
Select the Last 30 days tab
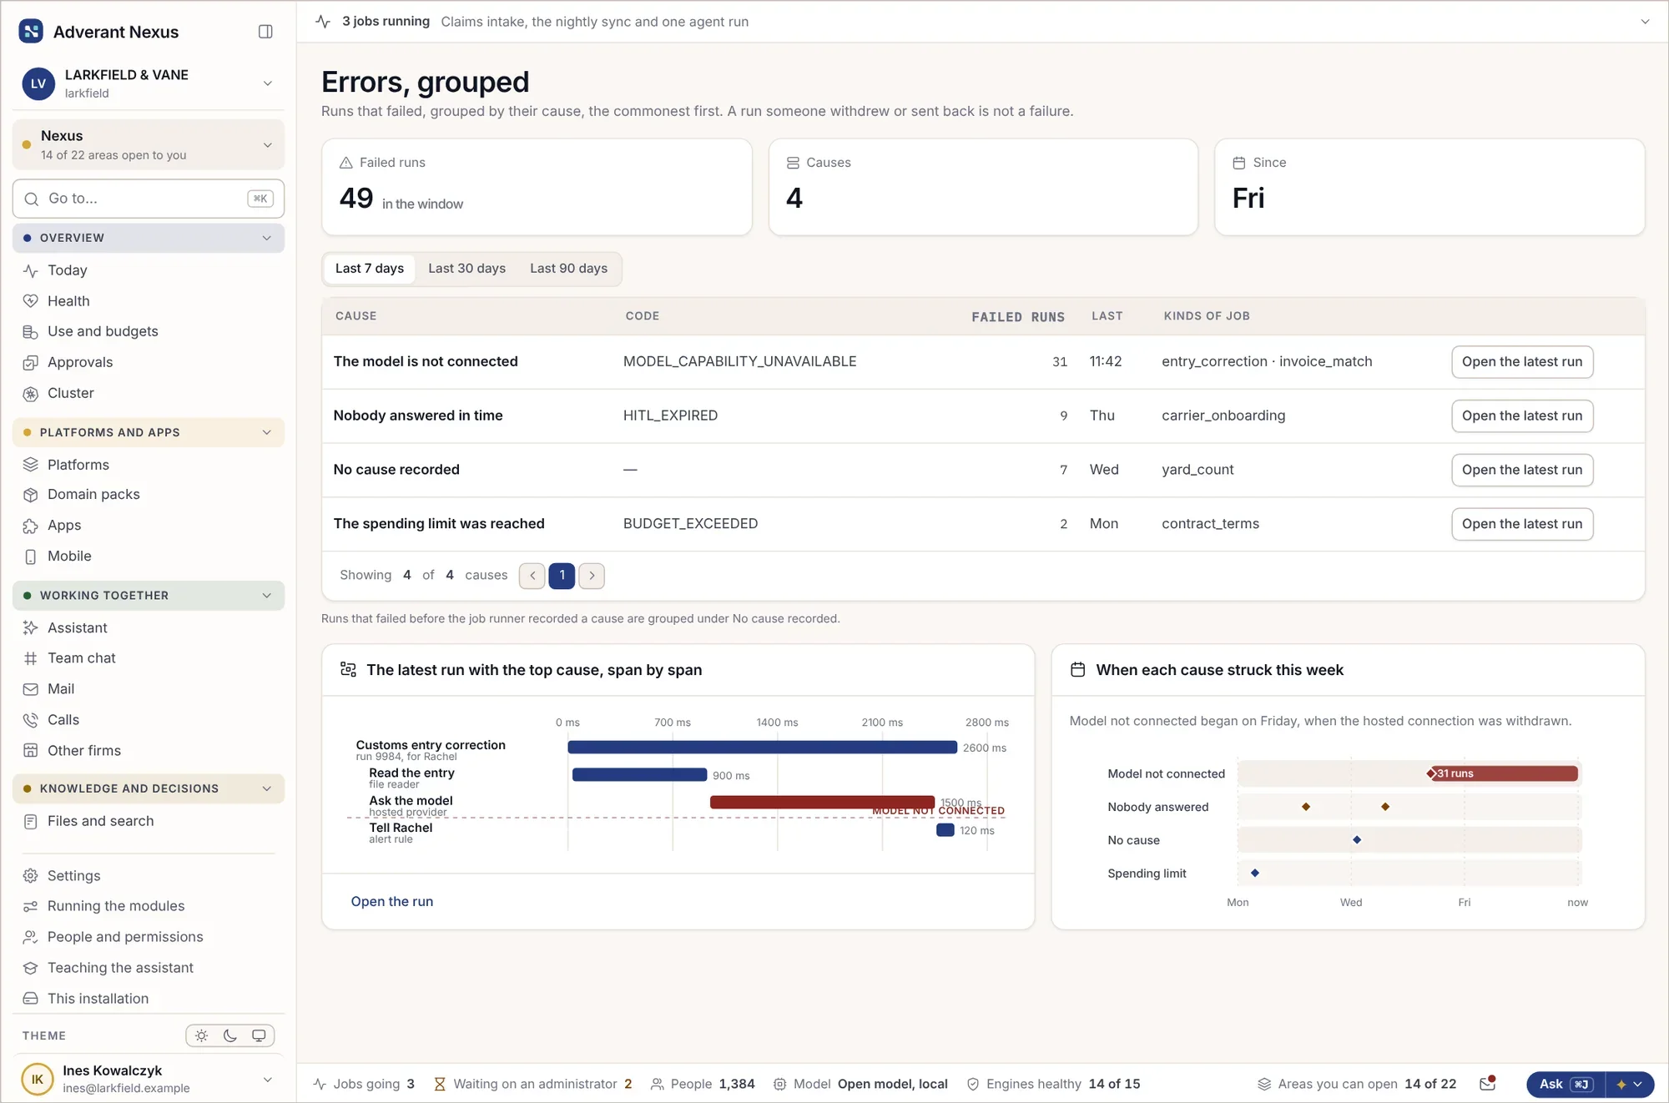(x=467, y=269)
